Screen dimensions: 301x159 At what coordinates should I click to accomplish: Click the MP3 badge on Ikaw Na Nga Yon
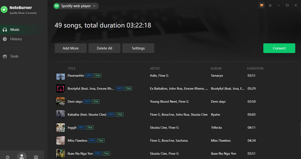point(98,153)
